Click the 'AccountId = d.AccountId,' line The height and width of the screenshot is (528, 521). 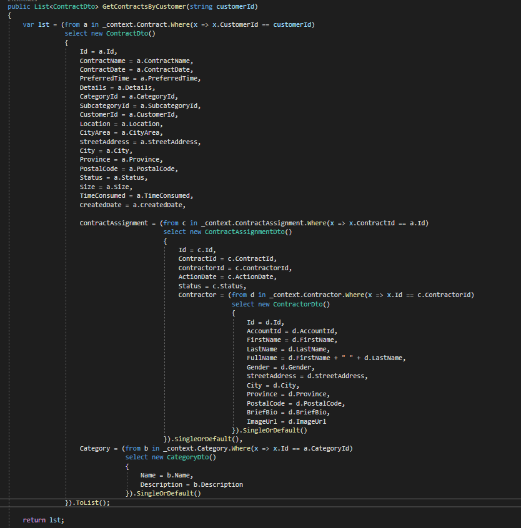pos(292,331)
